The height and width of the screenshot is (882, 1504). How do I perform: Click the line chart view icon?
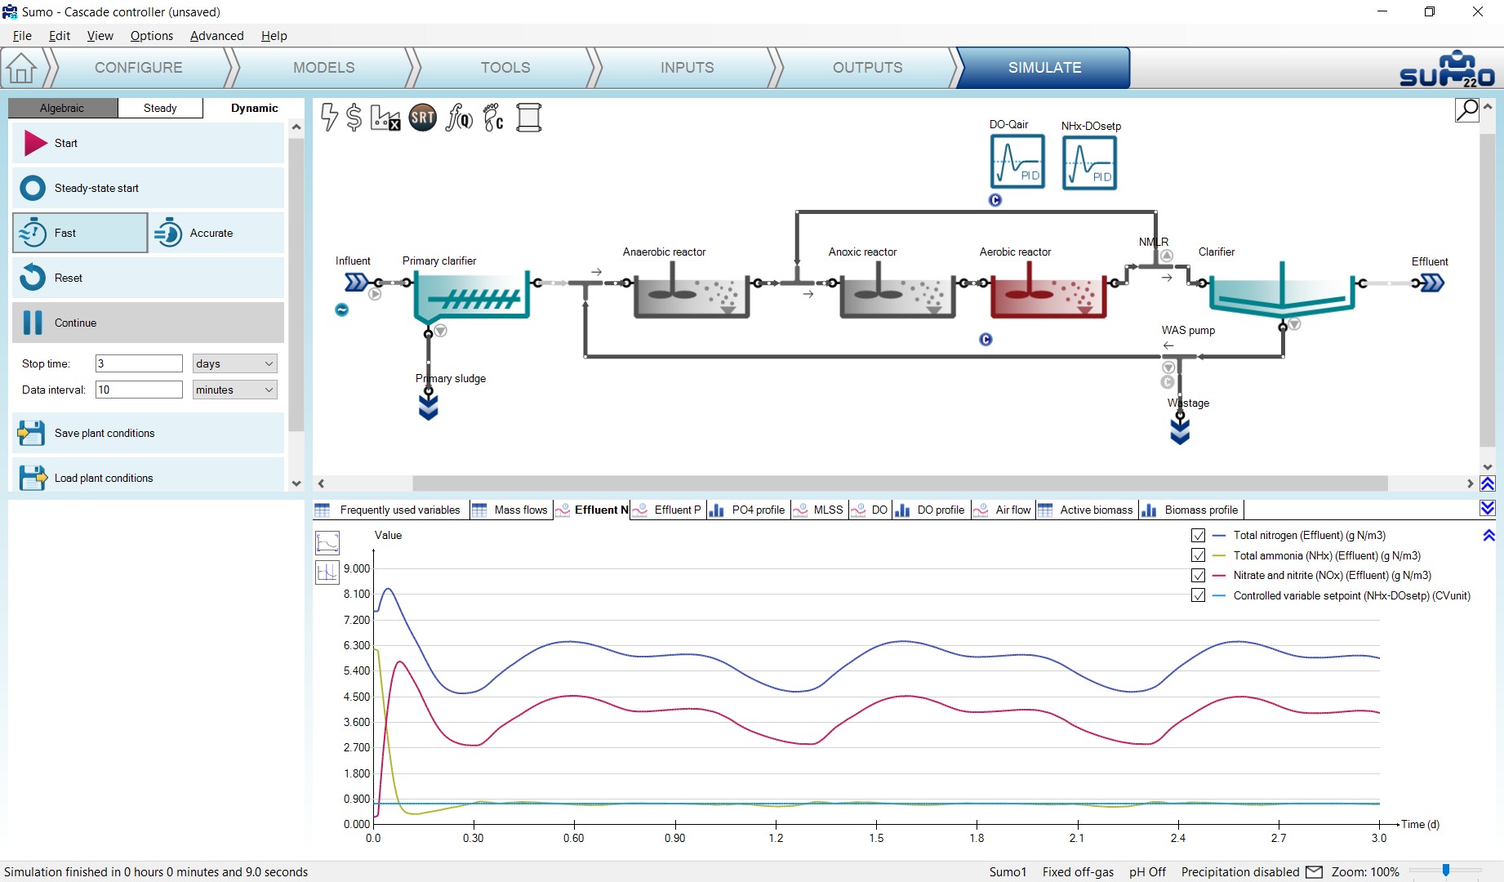click(x=327, y=543)
